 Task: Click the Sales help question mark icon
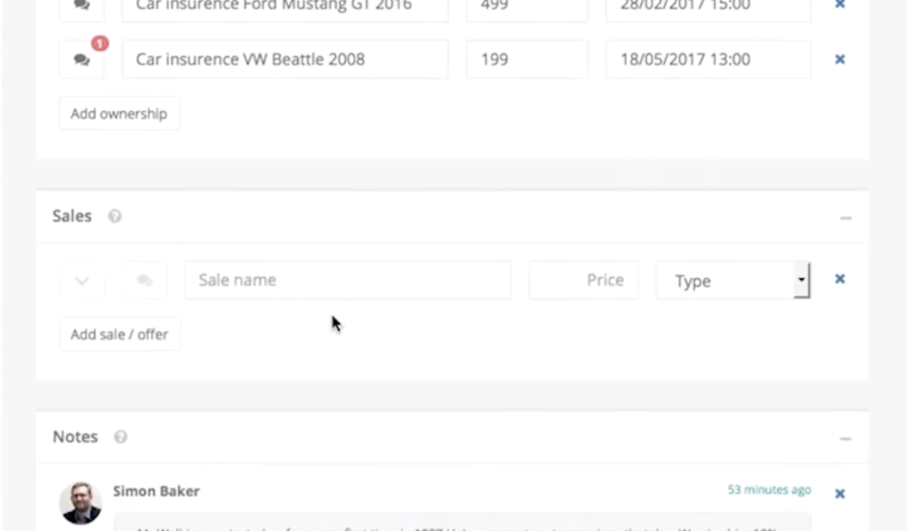click(115, 216)
